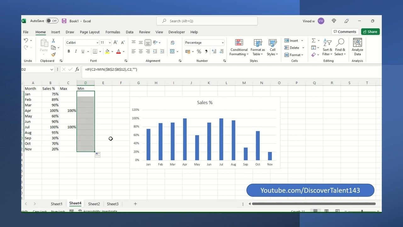Toggle Bold formatting

pyautogui.click(x=69, y=51)
